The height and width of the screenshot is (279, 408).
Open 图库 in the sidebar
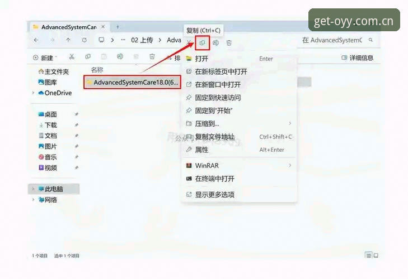[48, 82]
